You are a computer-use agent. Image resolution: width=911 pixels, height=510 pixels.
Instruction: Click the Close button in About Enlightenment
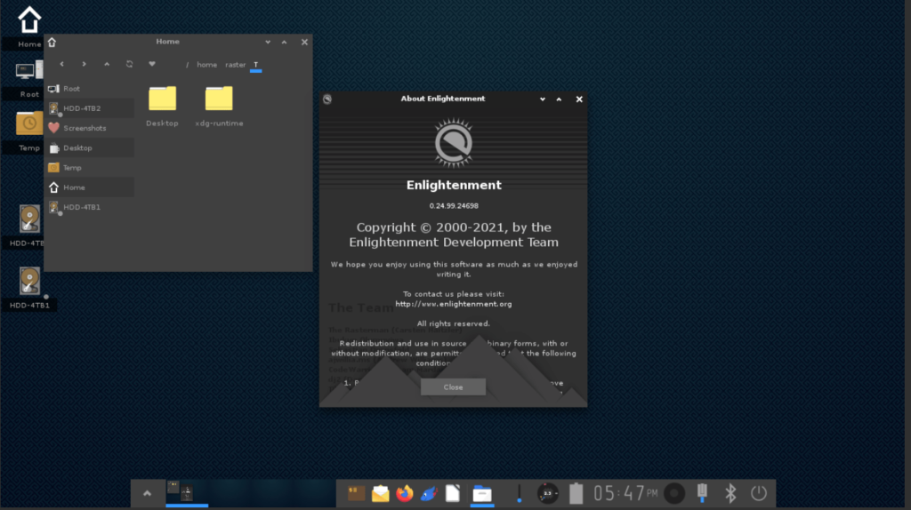453,387
